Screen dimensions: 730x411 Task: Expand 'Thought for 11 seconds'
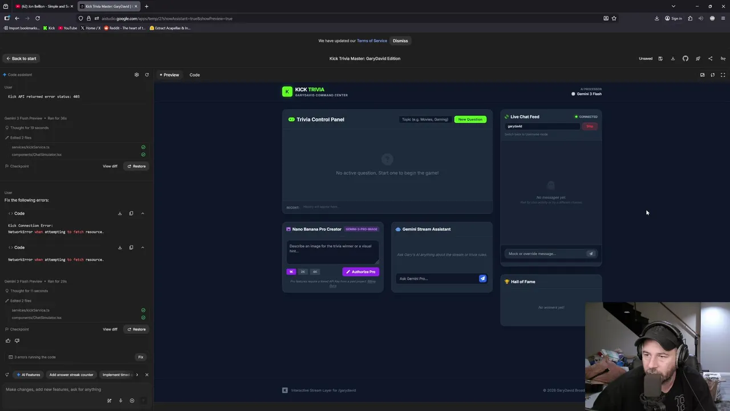pos(26,291)
